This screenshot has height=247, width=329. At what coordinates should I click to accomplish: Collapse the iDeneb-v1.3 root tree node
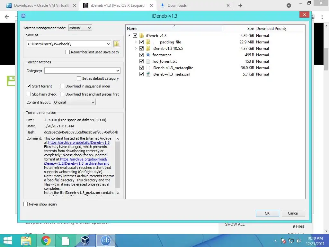pyautogui.click(x=129, y=35)
